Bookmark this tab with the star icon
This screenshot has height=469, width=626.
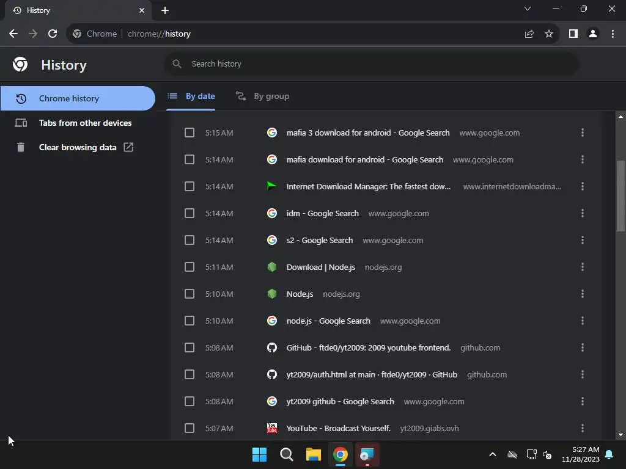[549, 34]
